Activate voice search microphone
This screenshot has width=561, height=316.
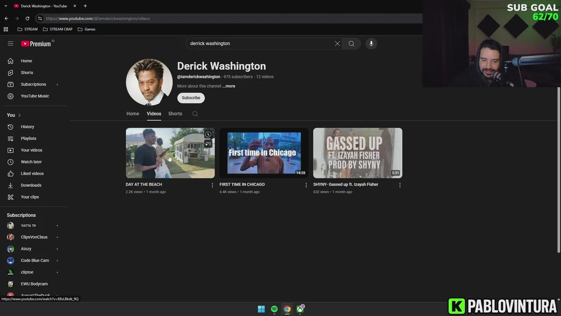tap(371, 43)
